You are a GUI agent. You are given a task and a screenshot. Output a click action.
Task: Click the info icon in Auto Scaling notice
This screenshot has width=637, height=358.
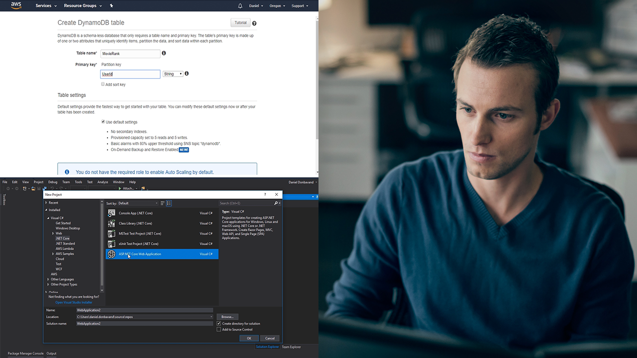pyautogui.click(x=67, y=172)
